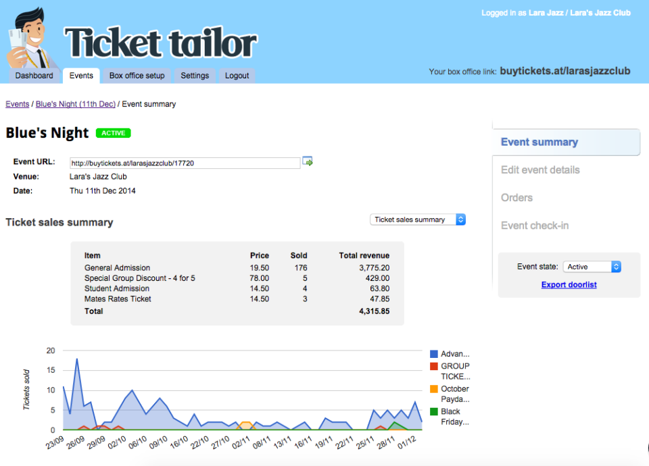Viewport: 649px width, 466px height.
Task: Click the Event URL input field
Action: (x=185, y=163)
